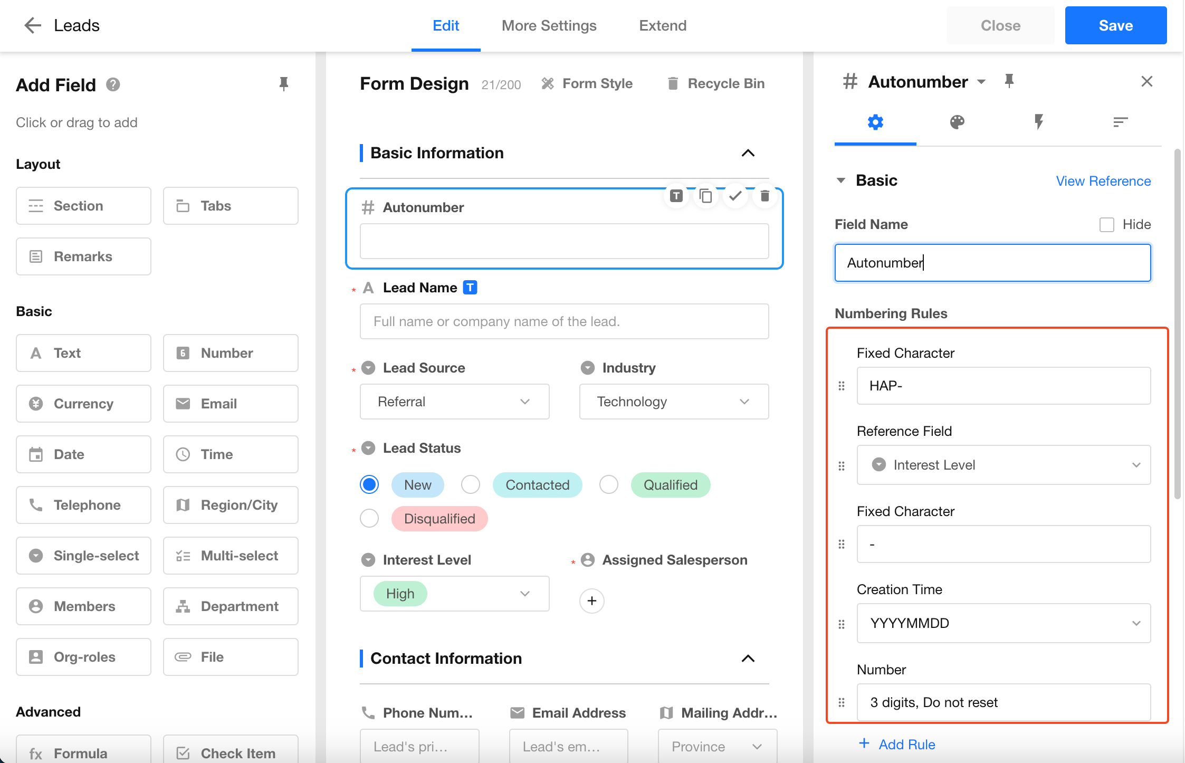1185x763 pixels.
Task: Click the blue Save button
Action: pyautogui.click(x=1115, y=25)
